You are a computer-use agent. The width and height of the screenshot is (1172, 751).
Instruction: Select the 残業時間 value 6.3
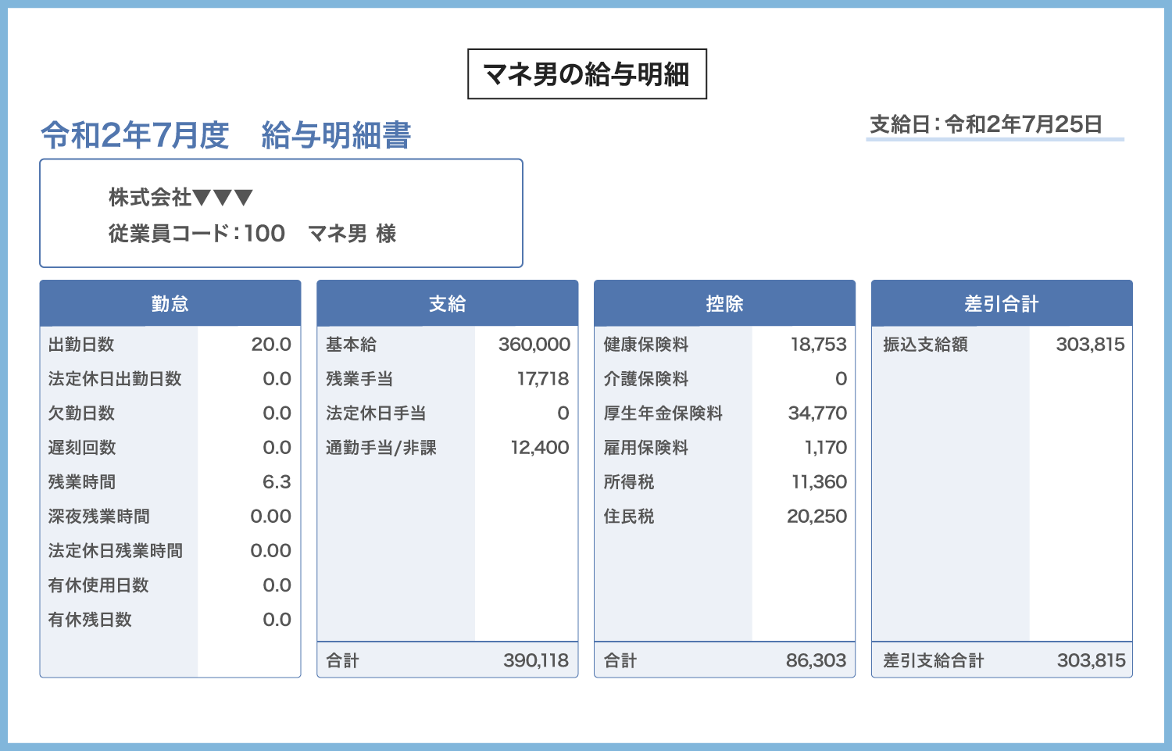pos(276,482)
